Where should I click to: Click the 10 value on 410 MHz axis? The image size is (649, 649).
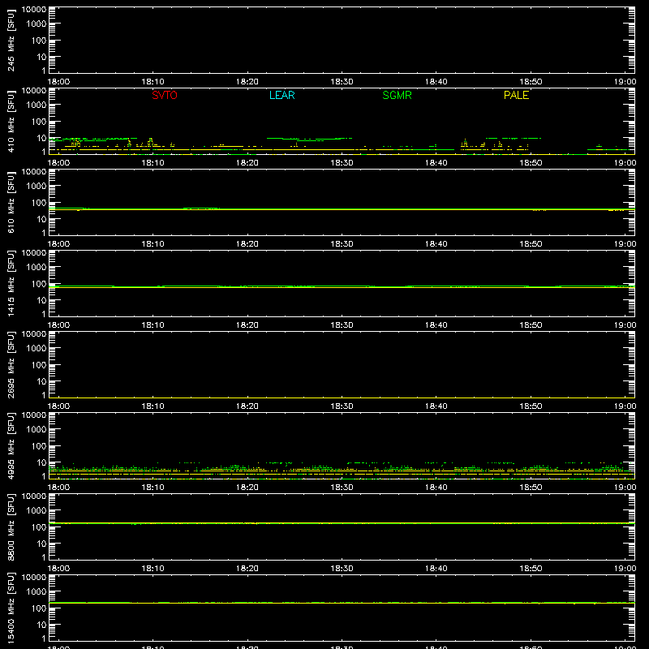(x=41, y=138)
